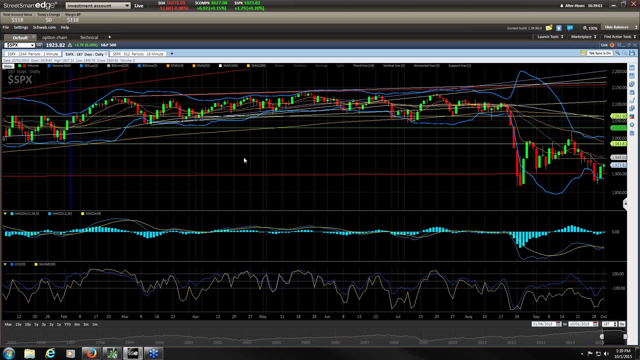Collapse the MACD indicator panel triangle
Viewport: 640px width, 360px height.
click(x=5, y=214)
